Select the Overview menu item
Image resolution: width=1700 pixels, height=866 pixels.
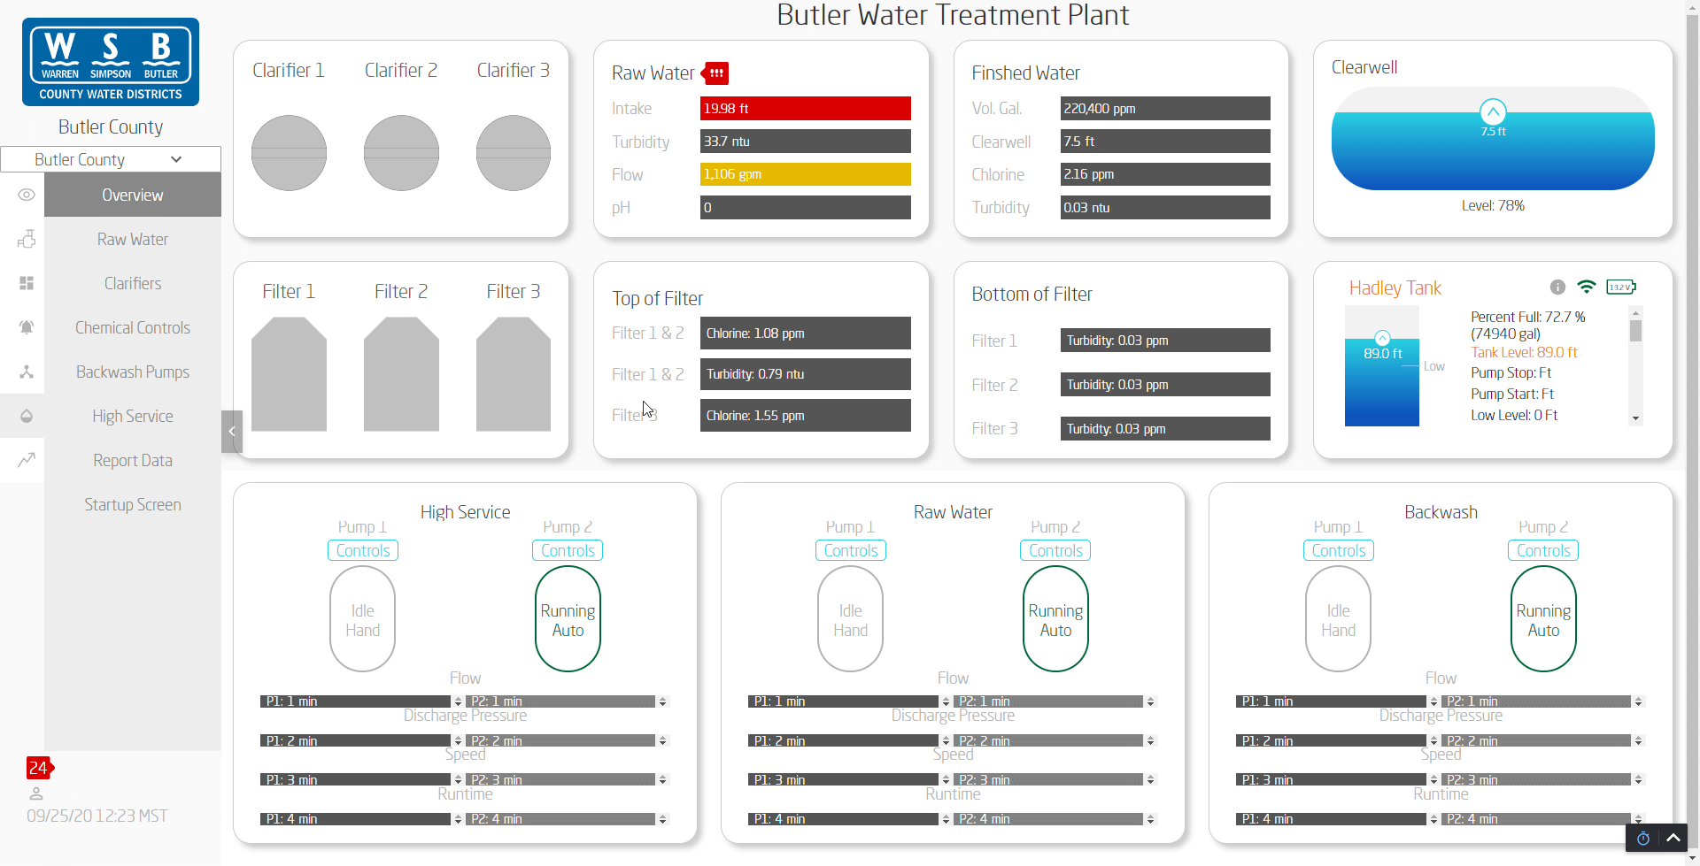133,195
